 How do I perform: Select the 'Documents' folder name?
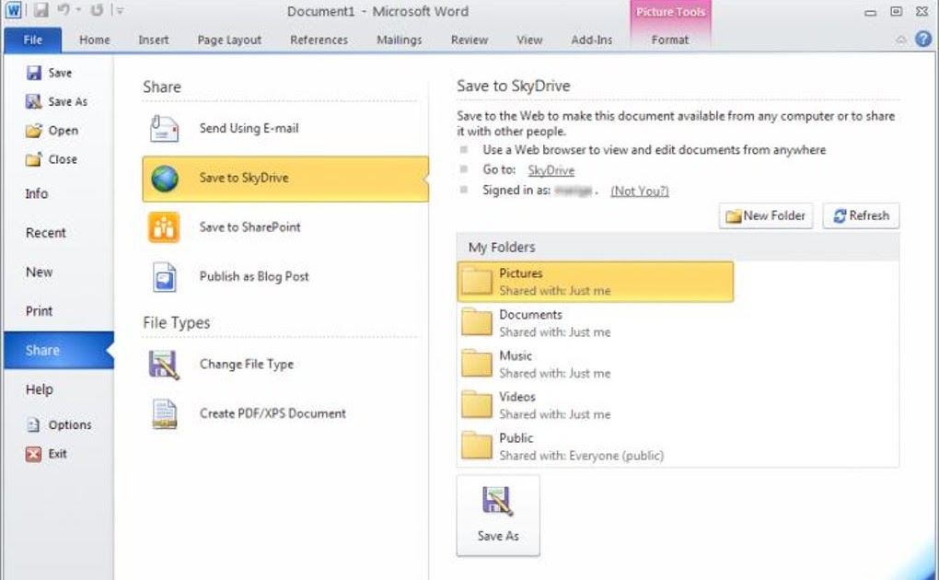pos(530,315)
